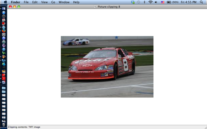The width and height of the screenshot is (207, 129).
Task: Click the racing car picture clipping image
Action: coord(107,67)
